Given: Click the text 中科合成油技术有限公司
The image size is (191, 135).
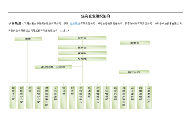Looking at the screenshot, I should (x=168, y=23).
